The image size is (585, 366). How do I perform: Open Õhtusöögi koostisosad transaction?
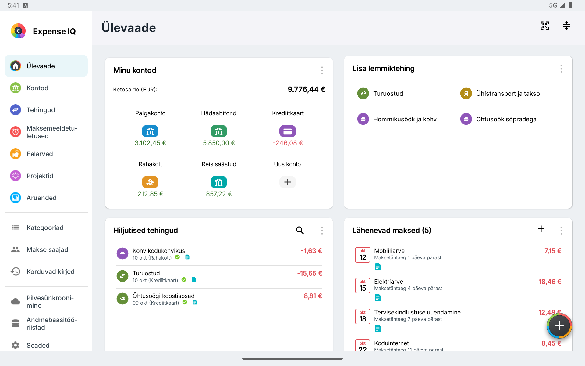point(219,299)
